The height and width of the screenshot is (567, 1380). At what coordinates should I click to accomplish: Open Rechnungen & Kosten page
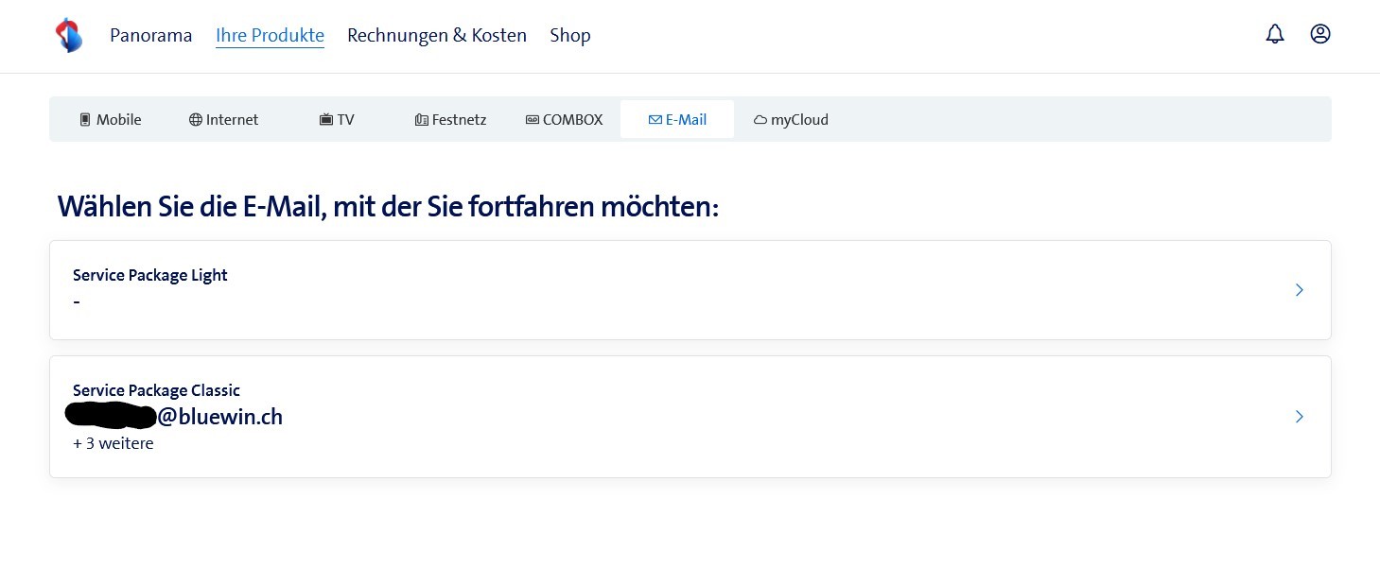click(437, 36)
